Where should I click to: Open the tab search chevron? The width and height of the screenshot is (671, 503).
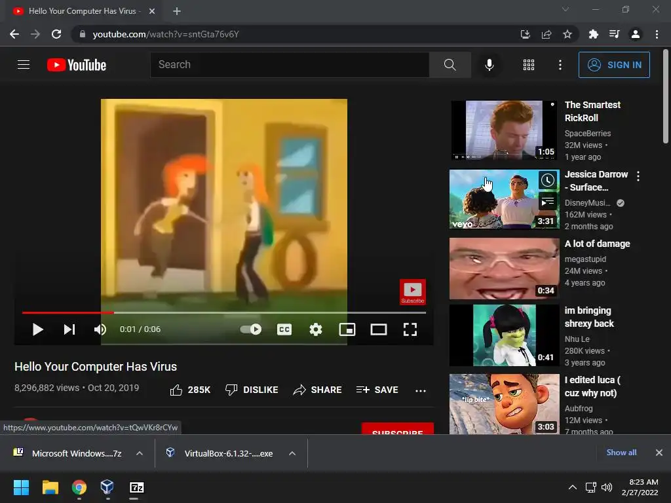tap(566, 9)
